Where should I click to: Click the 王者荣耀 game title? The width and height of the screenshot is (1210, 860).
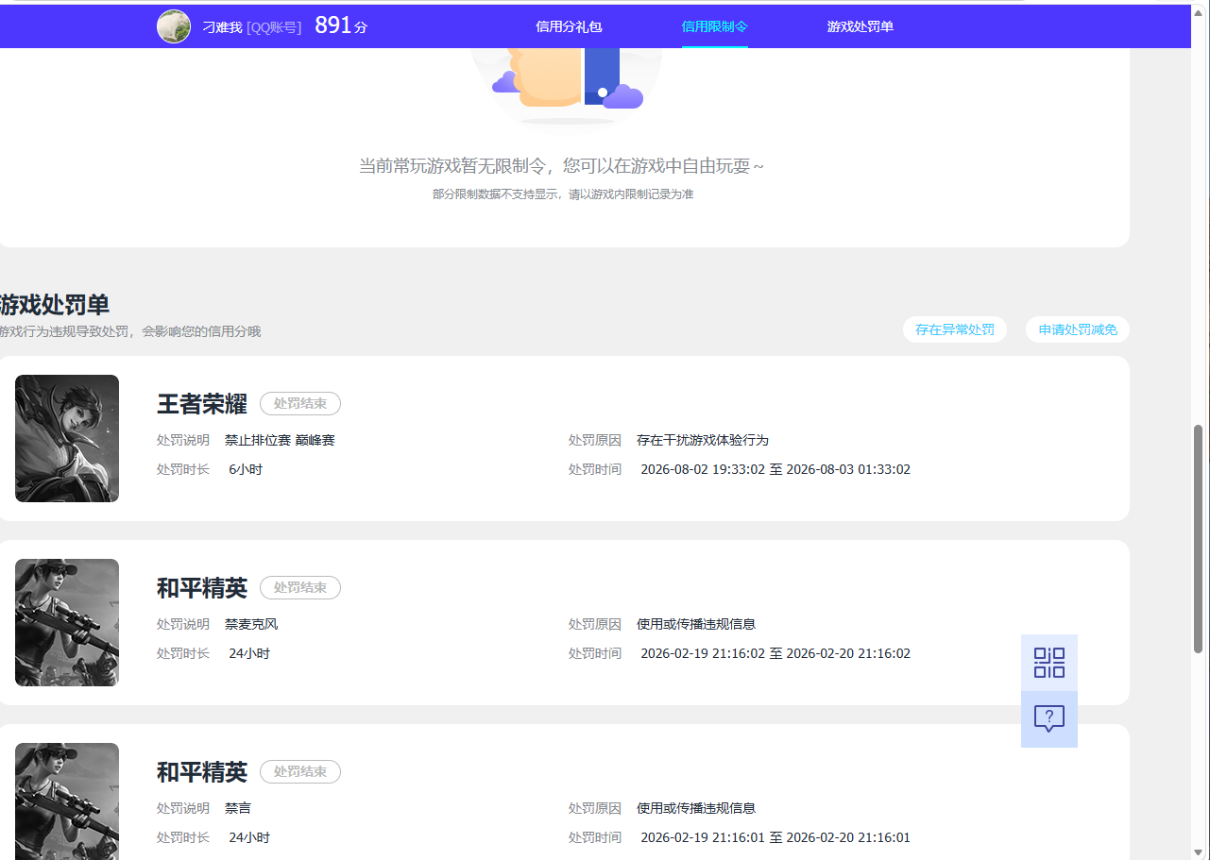click(x=202, y=404)
